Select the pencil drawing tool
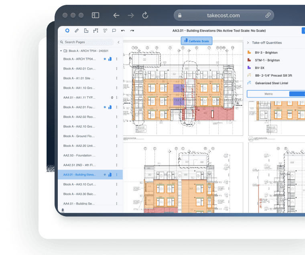Viewport: 305px width, 255px height. [x=77, y=30]
